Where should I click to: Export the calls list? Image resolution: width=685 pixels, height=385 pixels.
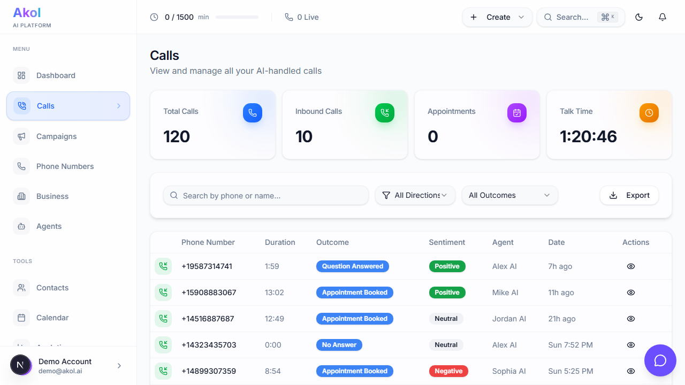(629, 195)
